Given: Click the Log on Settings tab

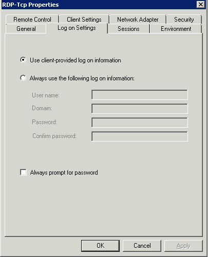Looking at the screenshot, I should coord(77,28).
